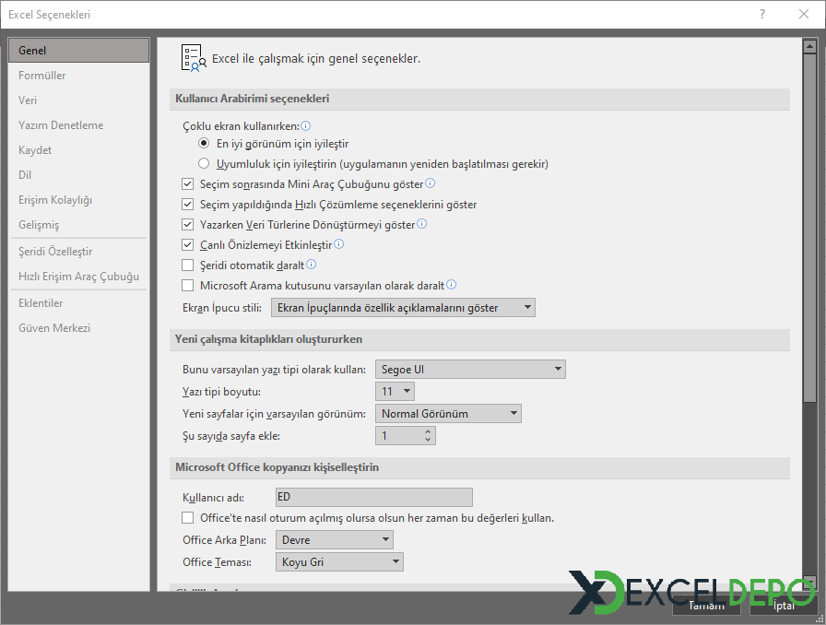Viewport: 826px width, 625px height.
Task: Click the Tamam button
Action: 706,606
